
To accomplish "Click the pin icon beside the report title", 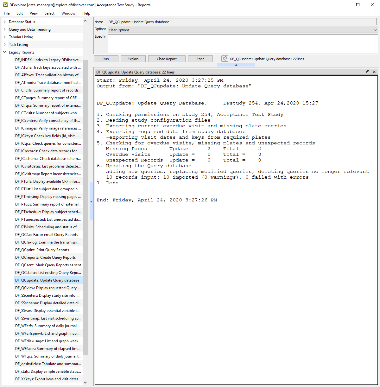I will [x=225, y=59].
